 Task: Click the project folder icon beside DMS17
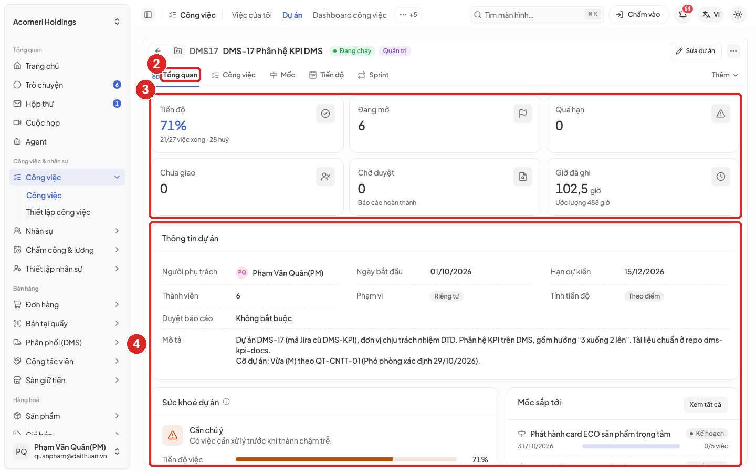click(178, 51)
